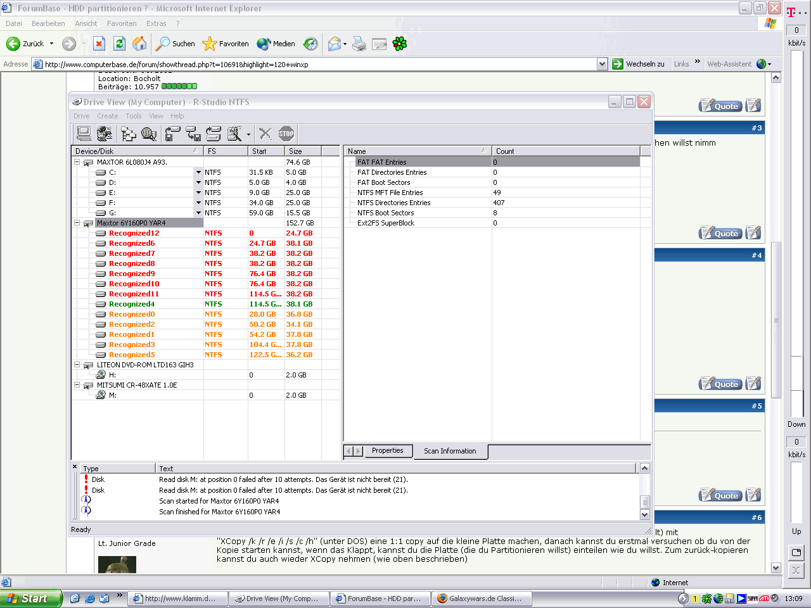The height and width of the screenshot is (608, 811).
Task: Click the Windows Start button
Action: (x=31, y=598)
